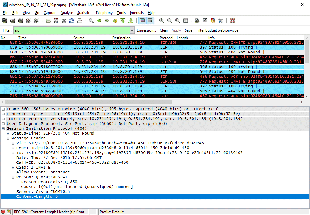The width and height of the screenshot is (310, 215).
Task: Edit capture filters icon
Action: (x=197, y=21)
